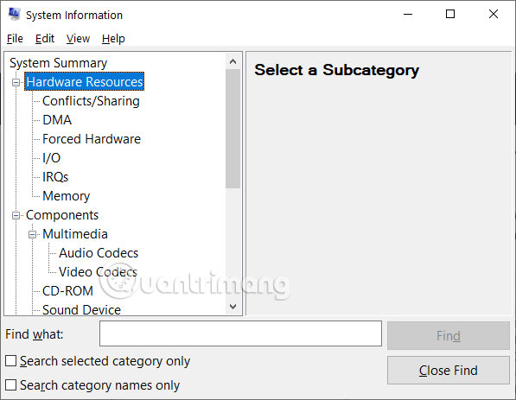Select the Components category
The height and width of the screenshot is (400, 516).
coord(62,215)
